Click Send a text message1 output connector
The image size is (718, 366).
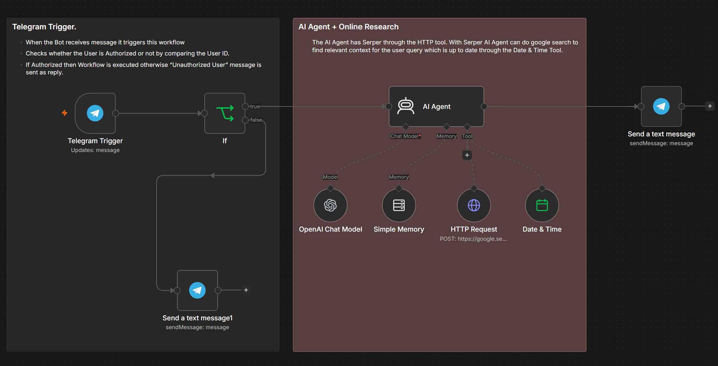[x=218, y=290]
